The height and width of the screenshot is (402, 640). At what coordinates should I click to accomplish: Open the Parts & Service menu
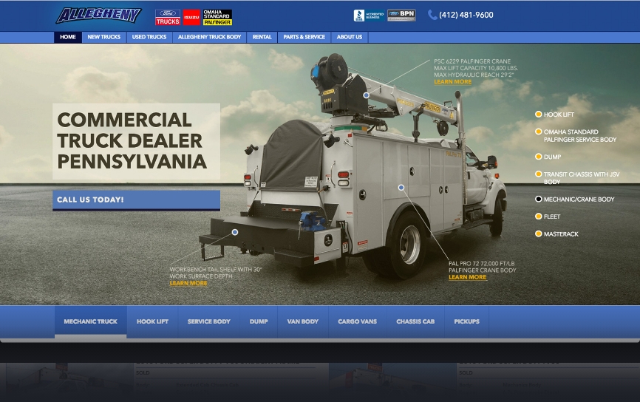point(304,37)
